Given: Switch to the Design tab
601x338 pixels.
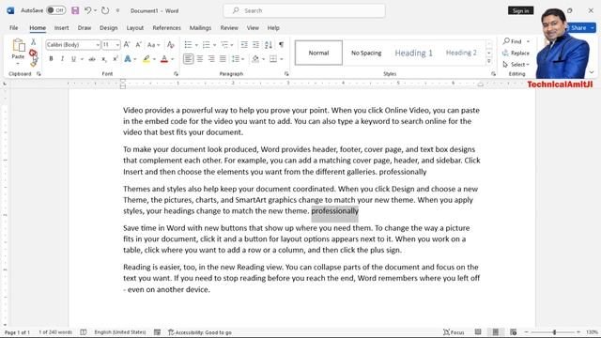Looking at the screenshot, I should (109, 27).
